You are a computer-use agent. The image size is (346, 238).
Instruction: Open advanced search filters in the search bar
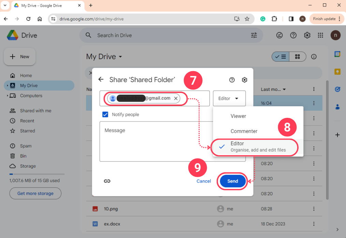(x=254, y=35)
